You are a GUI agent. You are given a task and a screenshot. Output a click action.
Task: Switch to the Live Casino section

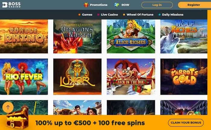109,15
